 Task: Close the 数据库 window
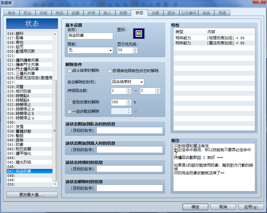[x=260, y=2]
